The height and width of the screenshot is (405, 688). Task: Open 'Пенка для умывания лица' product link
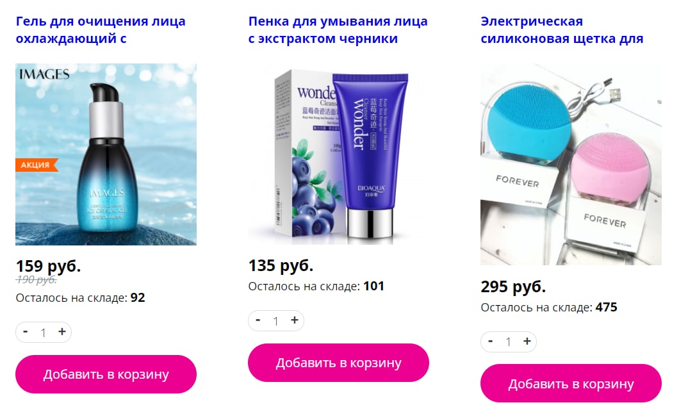click(338, 30)
